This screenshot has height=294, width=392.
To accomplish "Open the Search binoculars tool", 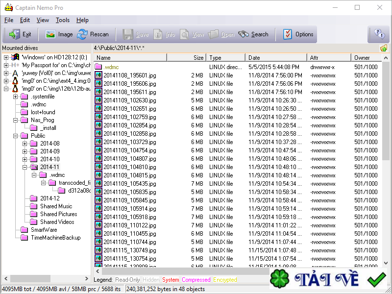I will click(244, 34).
